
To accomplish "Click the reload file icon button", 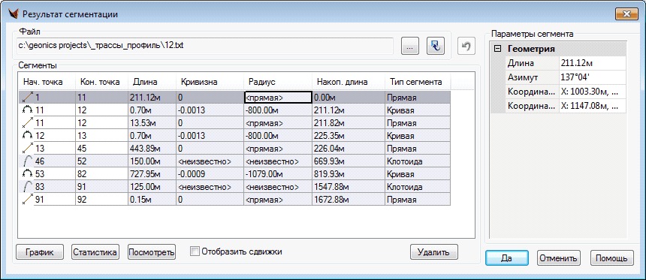I will (435, 46).
